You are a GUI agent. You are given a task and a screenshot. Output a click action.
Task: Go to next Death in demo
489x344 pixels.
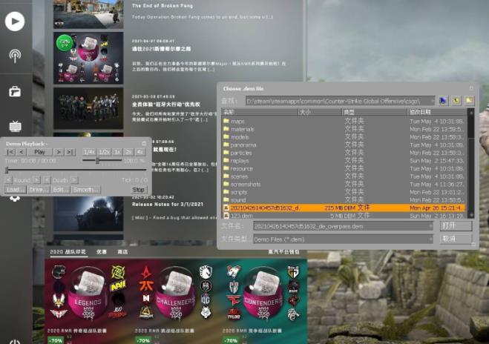[74, 180]
